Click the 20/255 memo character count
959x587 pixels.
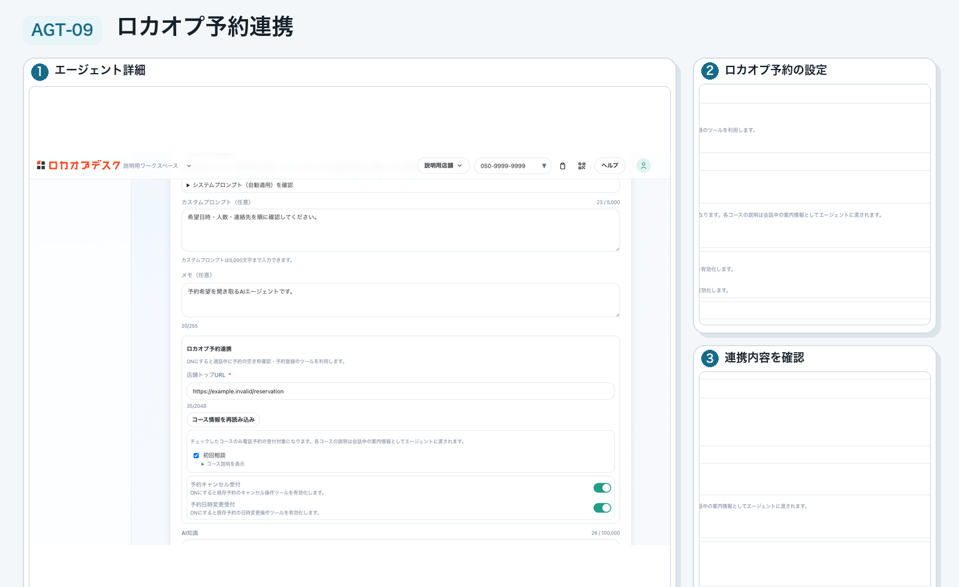(x=189, y=326)
